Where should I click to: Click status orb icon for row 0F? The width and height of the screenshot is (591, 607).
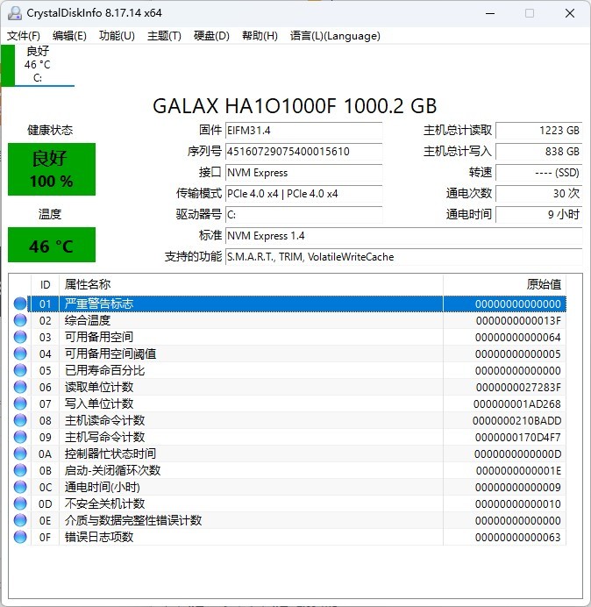pyautogui.click(x=20, y=537)
